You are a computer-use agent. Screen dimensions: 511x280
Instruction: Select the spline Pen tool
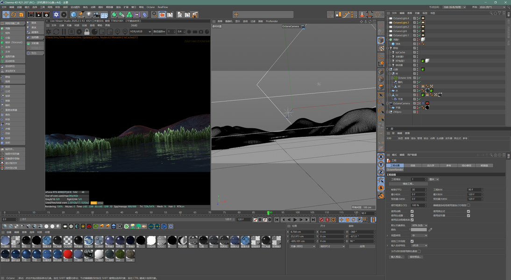[81, 14]
